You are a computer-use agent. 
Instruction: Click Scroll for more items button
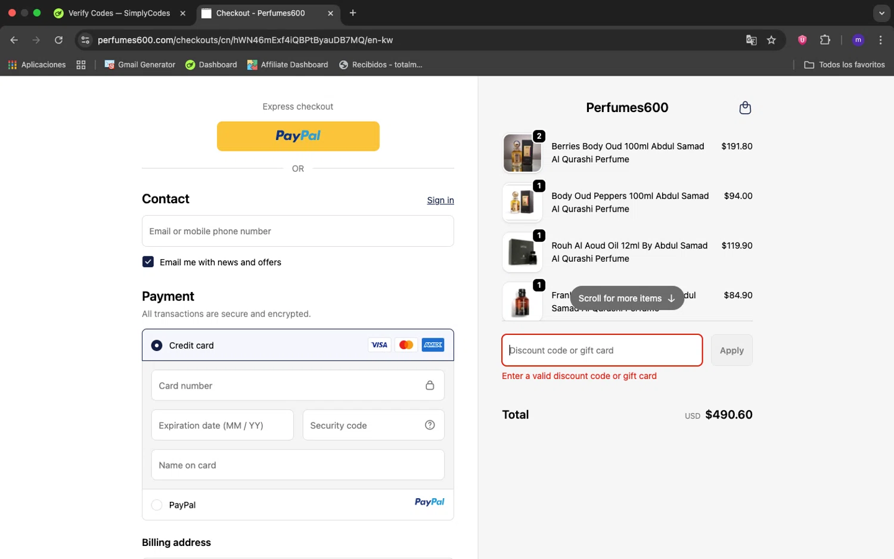(x=627, y=298)
